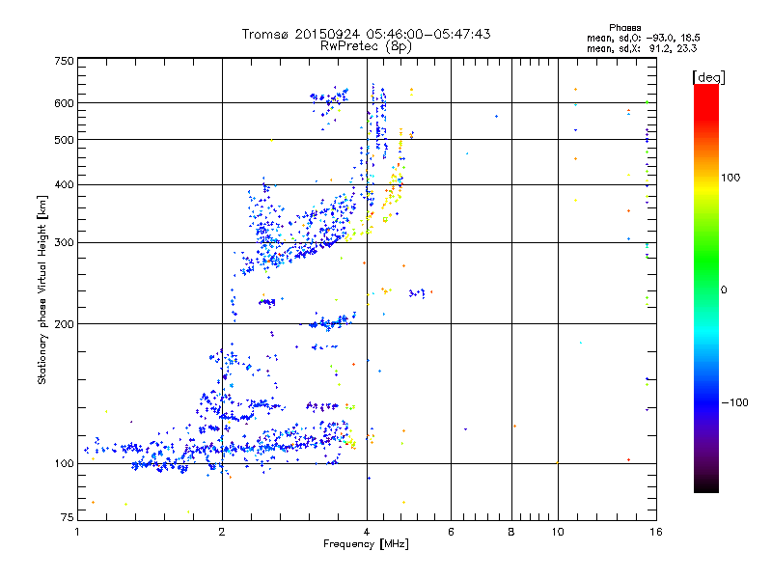Click the colorbar tick label '-100'
772x579 pixels.
pos(735,402)
